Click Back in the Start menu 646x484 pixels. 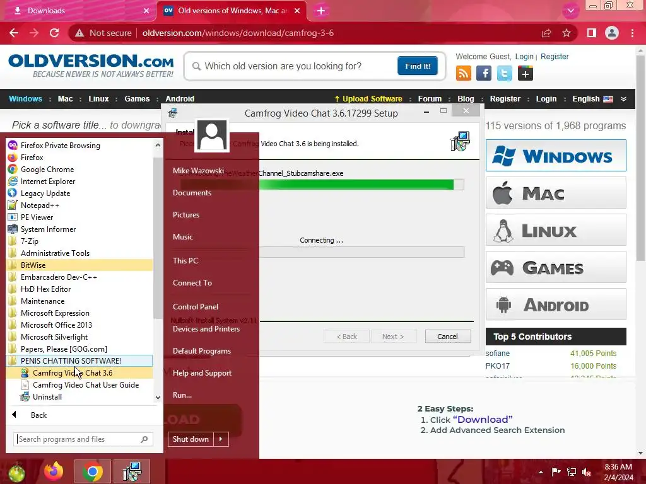(x=38, y=415)
